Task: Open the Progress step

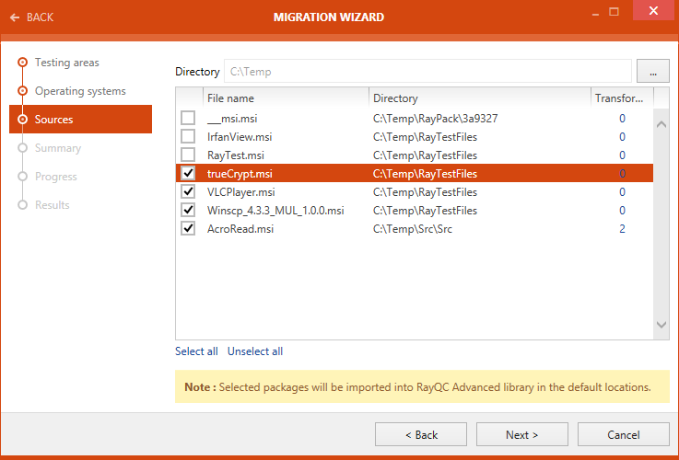Action: [56, 177]
